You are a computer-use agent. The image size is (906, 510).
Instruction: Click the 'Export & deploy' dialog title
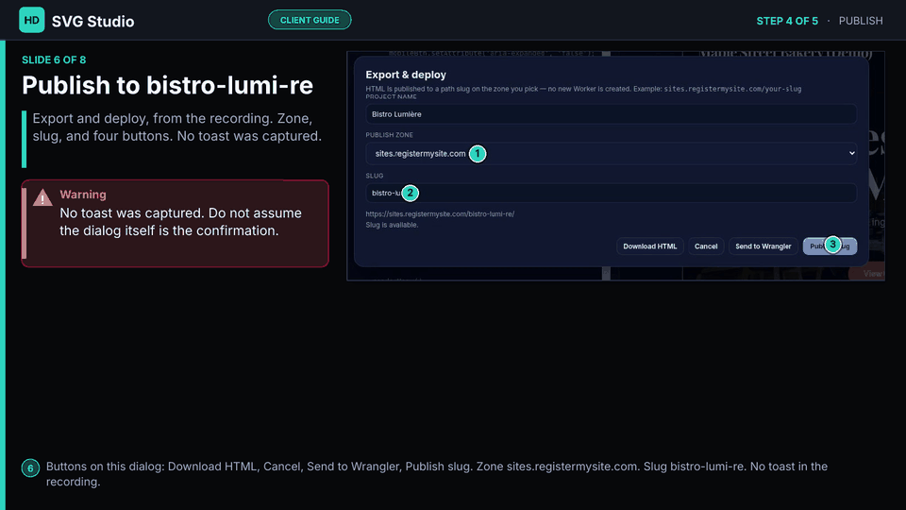click(x=406, y=75)
